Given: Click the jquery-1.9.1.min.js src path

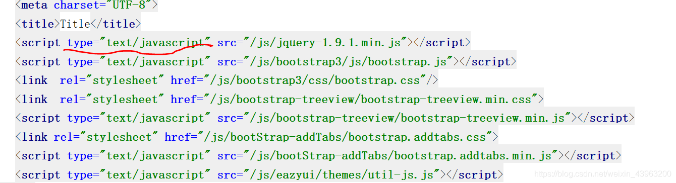Looking at the screenshot, I should click(x=326, y=43).
